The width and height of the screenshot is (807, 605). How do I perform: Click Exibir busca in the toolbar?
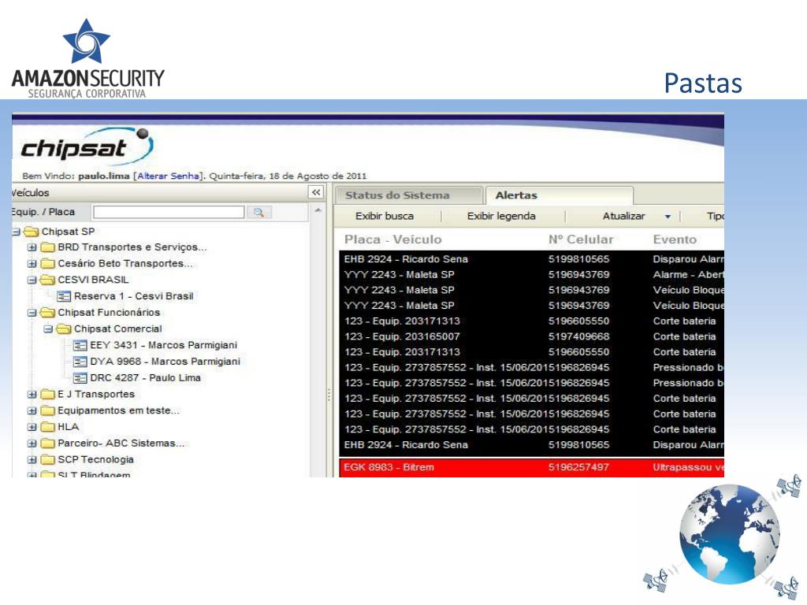point(385,216)
